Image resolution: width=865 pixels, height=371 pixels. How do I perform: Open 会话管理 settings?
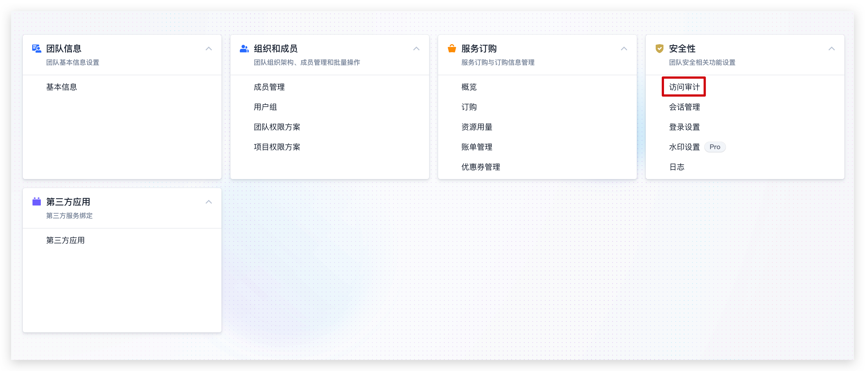pos(684,107)
